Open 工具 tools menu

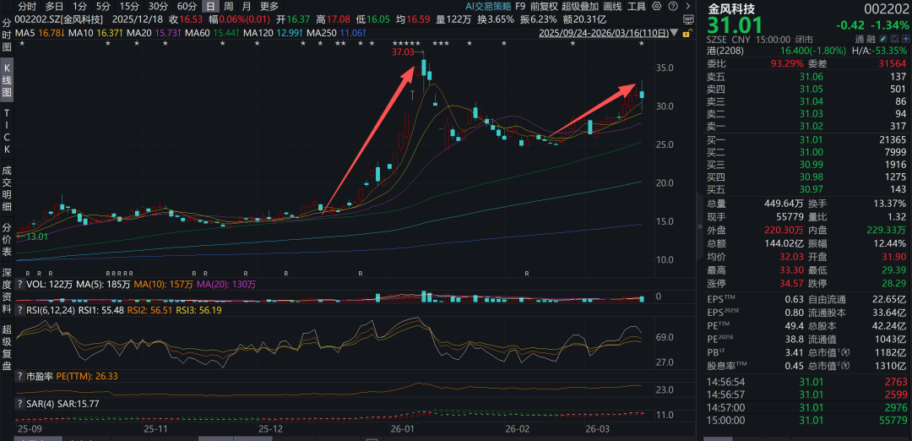pyautogui.click(x=637, y=7)
